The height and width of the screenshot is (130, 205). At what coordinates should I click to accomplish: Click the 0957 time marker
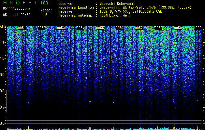pyautogui.click(x=139, y=28)
